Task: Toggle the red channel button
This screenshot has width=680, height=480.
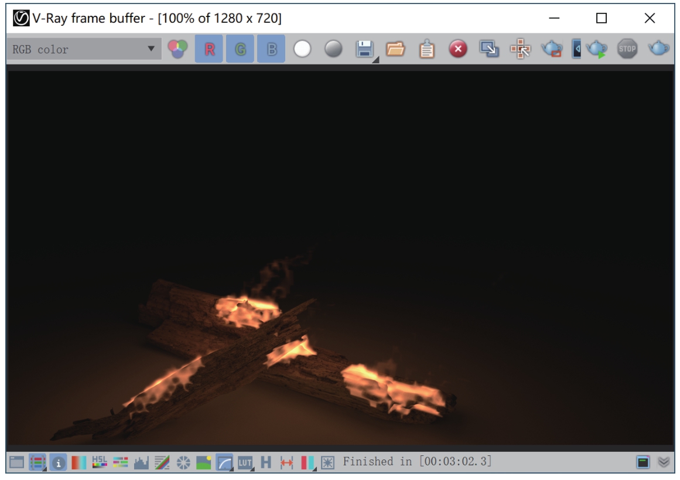Action: [x=209, y=50]
